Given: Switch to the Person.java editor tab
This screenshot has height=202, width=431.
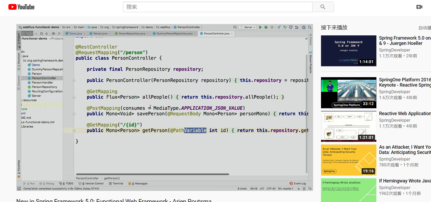Looking at the screenshot, I should (x=100, y=34).
